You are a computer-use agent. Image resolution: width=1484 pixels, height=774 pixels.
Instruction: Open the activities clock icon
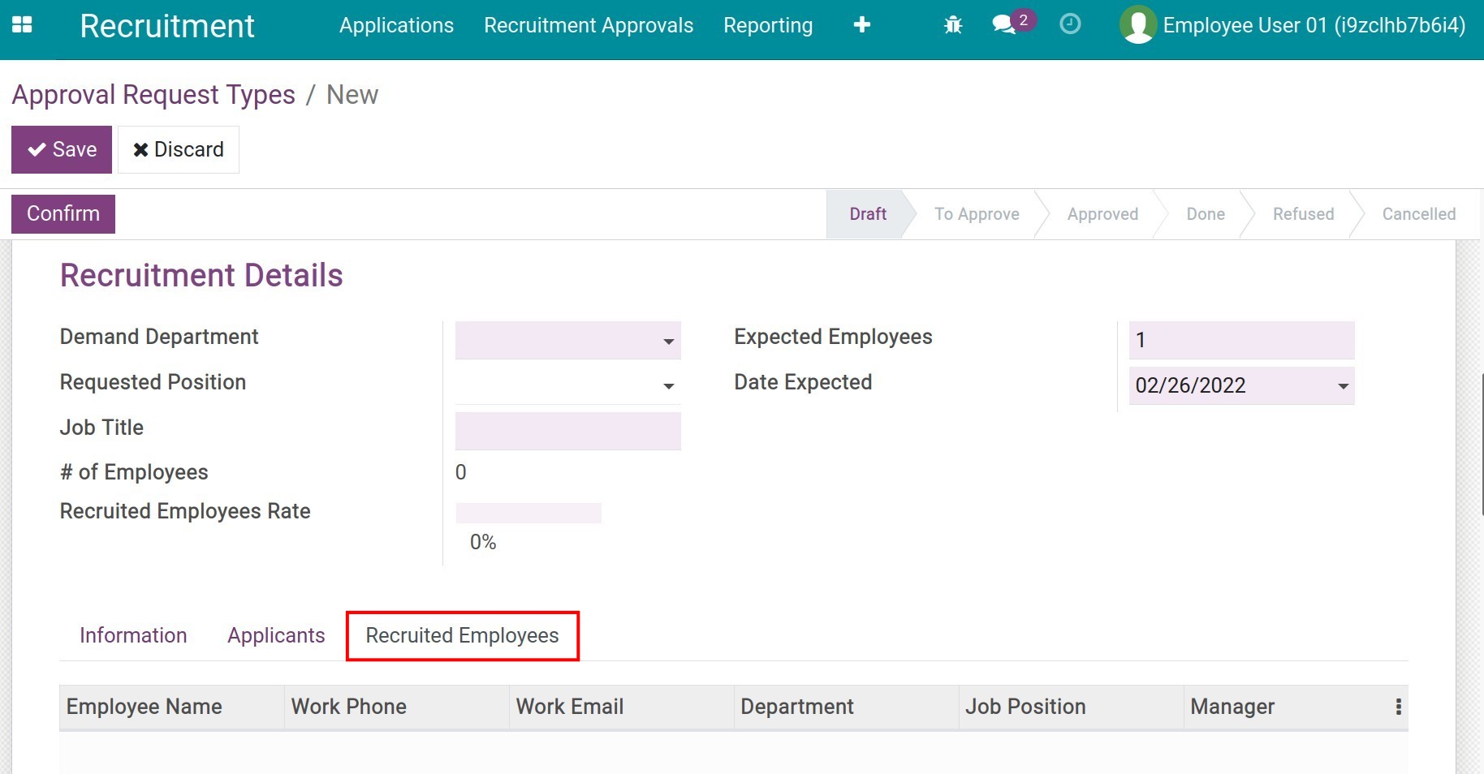1070,24
